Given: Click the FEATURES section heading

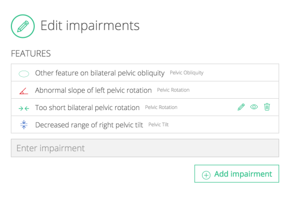Looking at the screenshot, I should [x=31, y=53].
